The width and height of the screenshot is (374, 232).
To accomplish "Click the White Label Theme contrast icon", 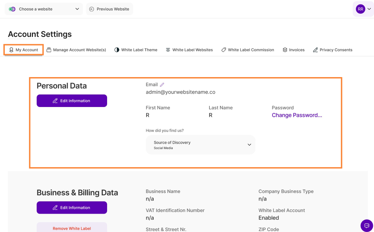I will (x=117, y=50).
